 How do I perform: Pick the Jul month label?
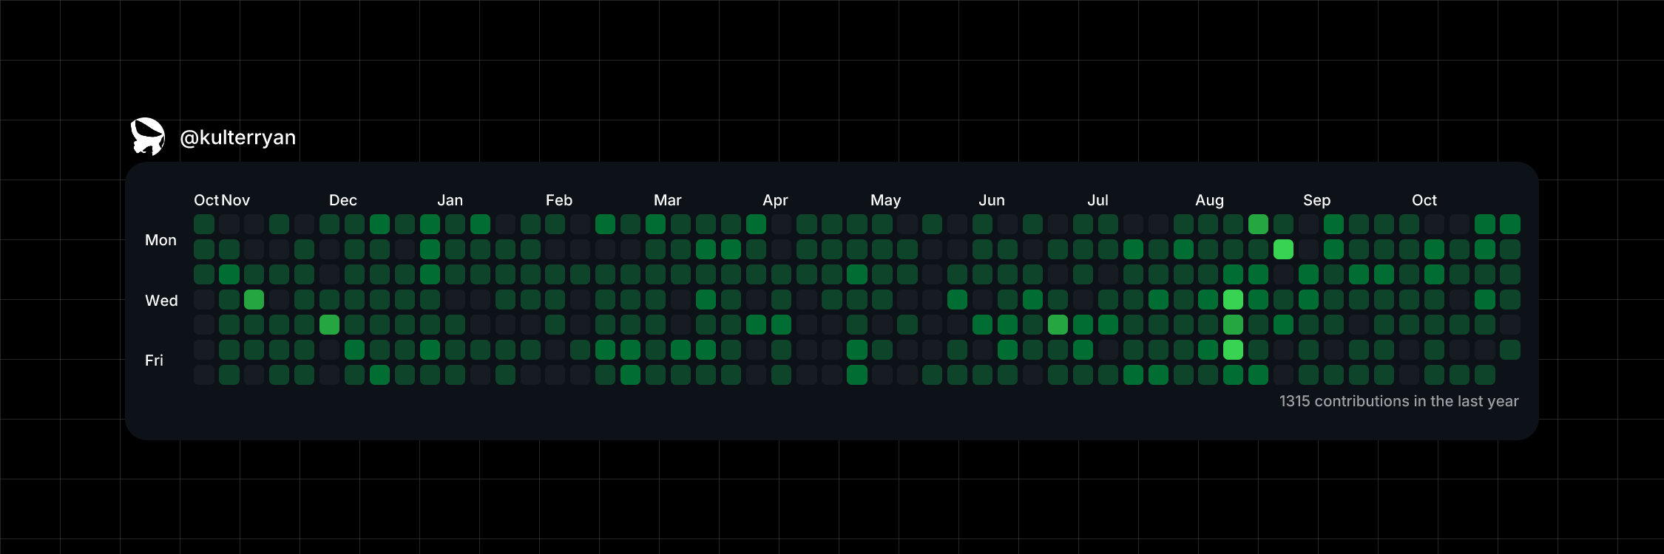[x=1098, y=200]
